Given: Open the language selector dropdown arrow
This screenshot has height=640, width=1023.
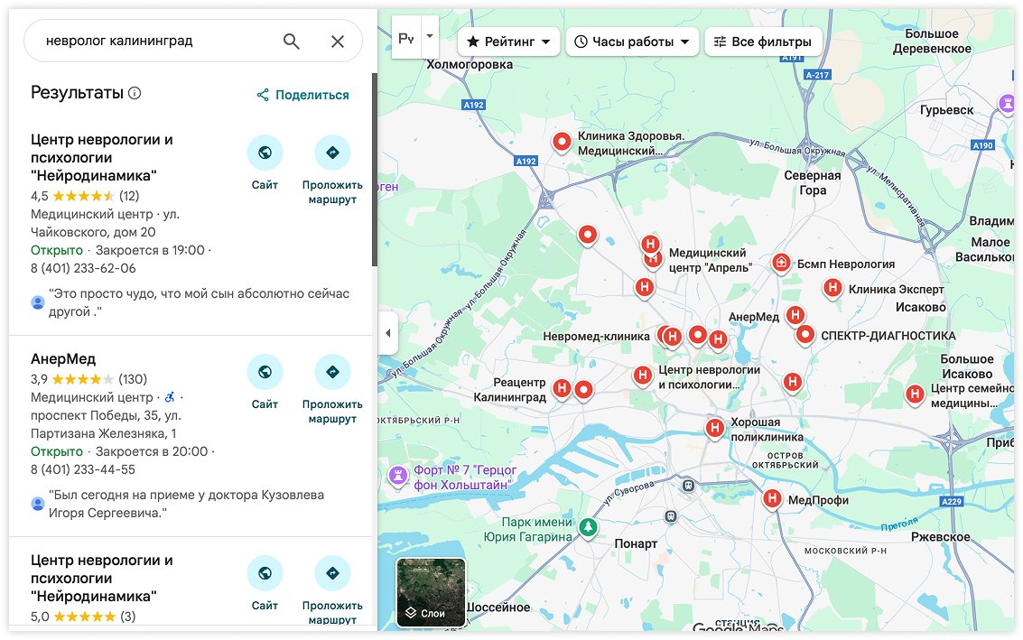Looking at the screenshot, I should coord(430,36).
